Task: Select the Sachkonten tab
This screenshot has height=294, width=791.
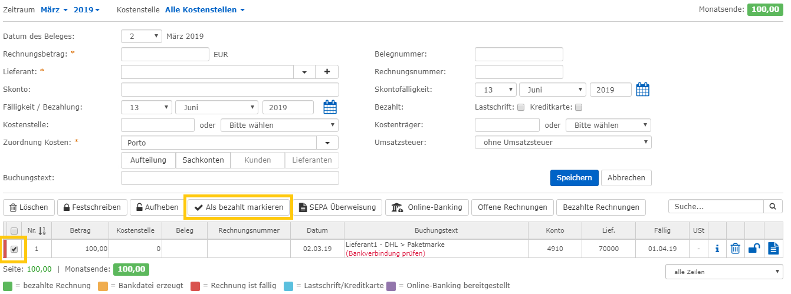Action: [x=203, y=160]
